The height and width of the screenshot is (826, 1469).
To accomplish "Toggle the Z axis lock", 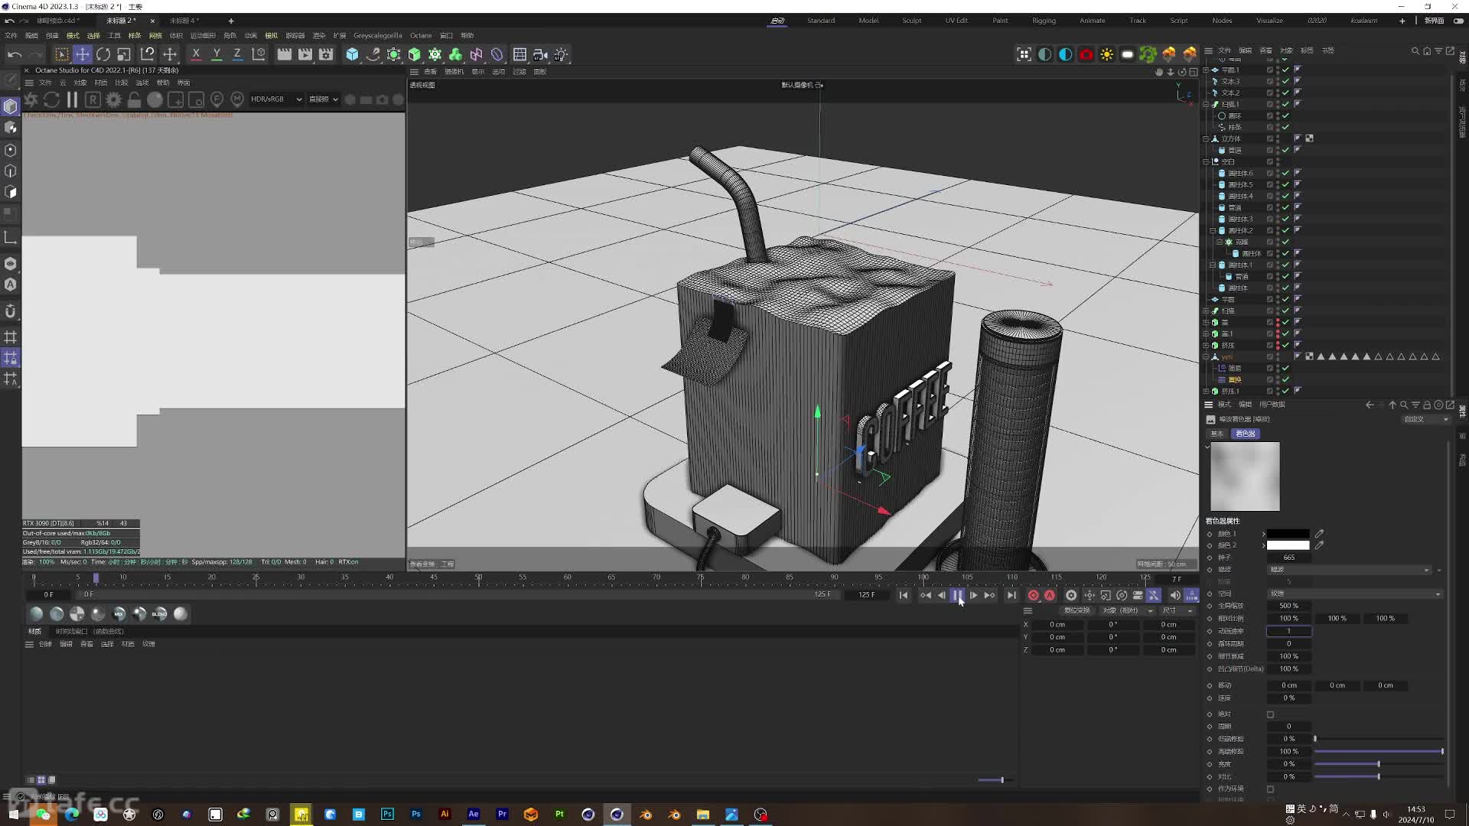I will click(237, 54).
